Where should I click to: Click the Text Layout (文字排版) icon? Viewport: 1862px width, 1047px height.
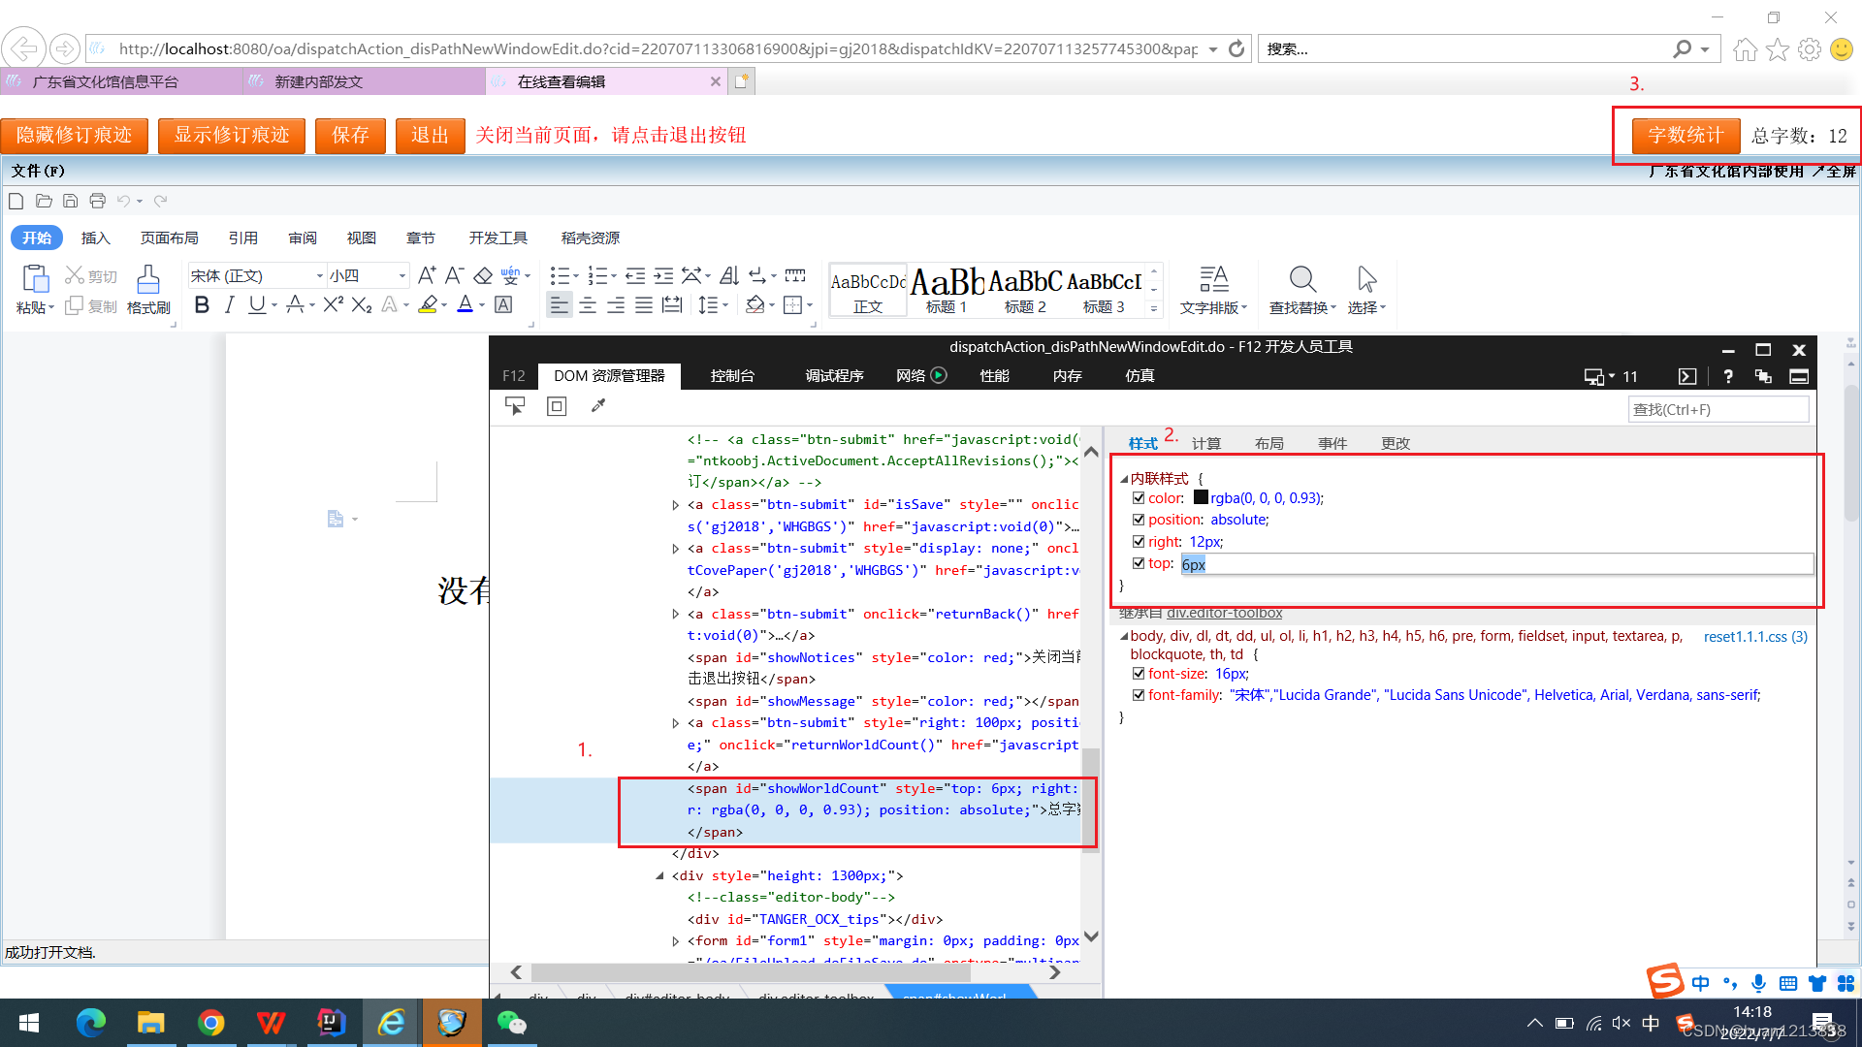pyautogui.click(x=1213, y=280)
